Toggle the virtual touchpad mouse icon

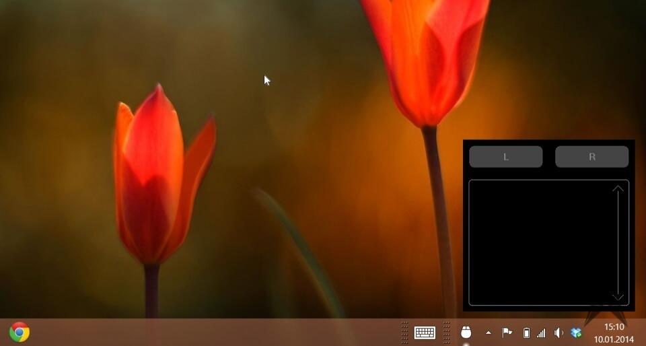point(466,332)
